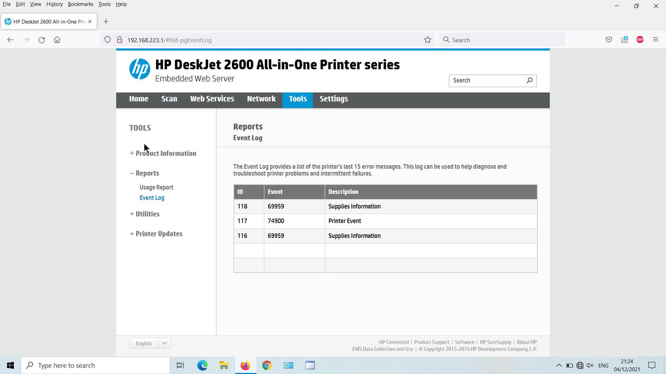The image size is (666, 374).
Task: Click the battery tray icon
Action: [x=570, y=366]
